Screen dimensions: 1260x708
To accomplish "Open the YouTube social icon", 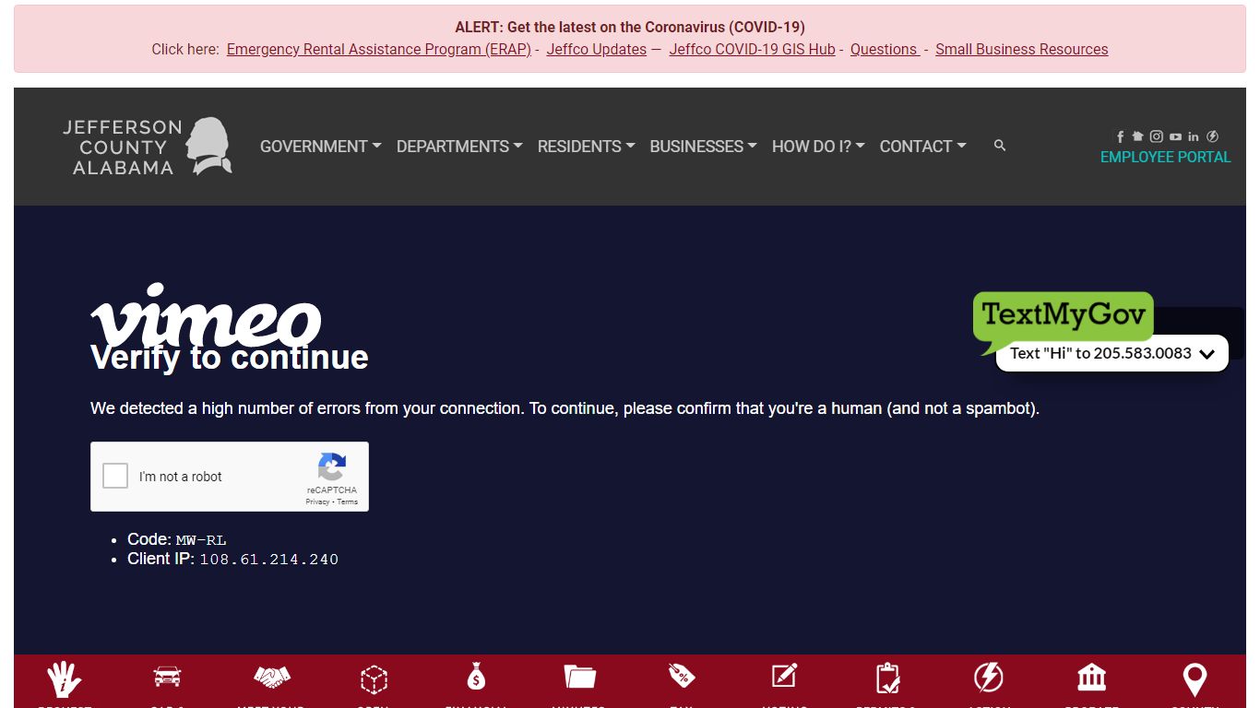I will click(x=1175, y=136).
